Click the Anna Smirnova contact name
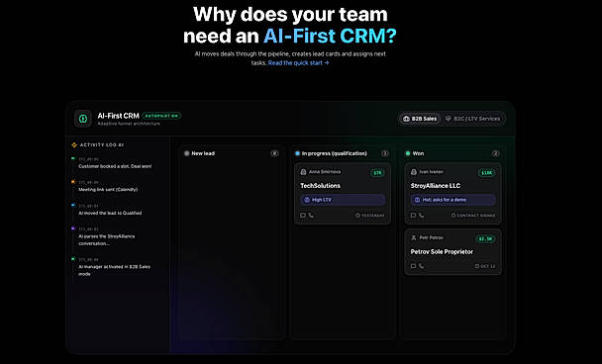This screenshot has width=602, height=364. 325,172
